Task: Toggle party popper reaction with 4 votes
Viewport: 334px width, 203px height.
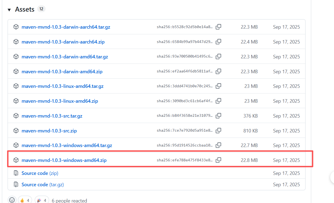Action: click(x=42, y=200)
